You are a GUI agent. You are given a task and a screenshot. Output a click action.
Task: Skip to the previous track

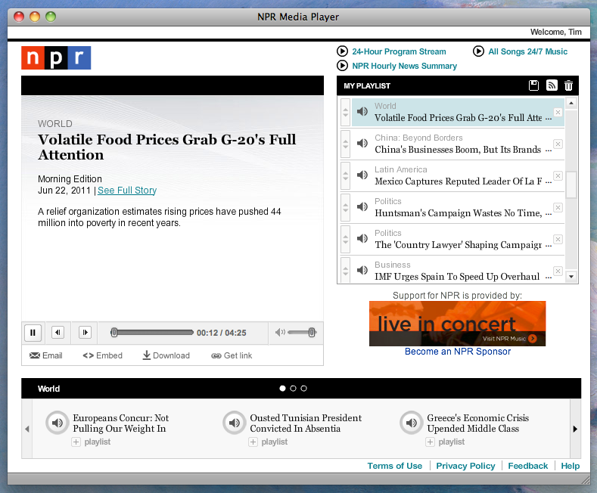click(58, 332)
